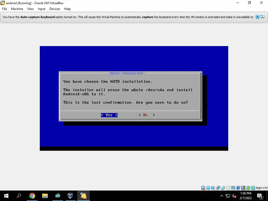Screen dimensions: 268x201
Task: Open the File menu
Action: [x=4, y=9]
